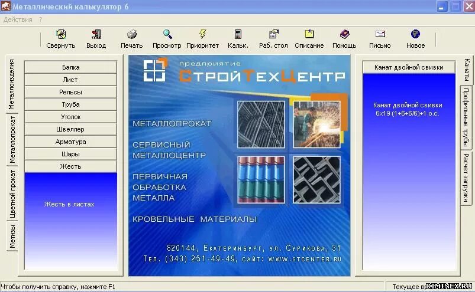Click the colored roofing tiles thumbnail
This screenshot has height=292, width=475.
pos(261,180)
